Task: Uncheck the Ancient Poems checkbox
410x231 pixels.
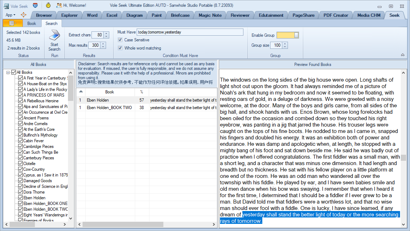Action: coord(20,118)
